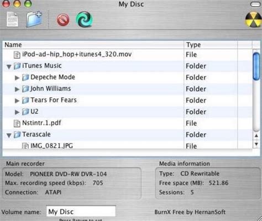Select the IMG_0821.JPG row name
Screen dimensions: 262x221
click(x=51, y=146)
